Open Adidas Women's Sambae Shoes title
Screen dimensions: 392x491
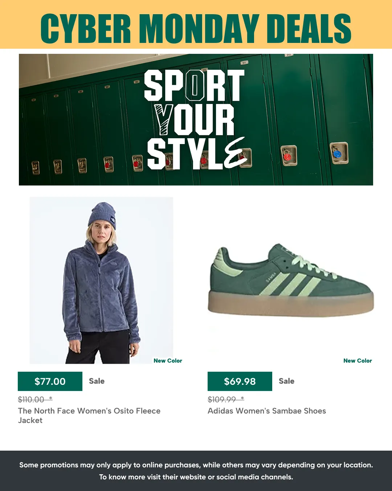267,411
